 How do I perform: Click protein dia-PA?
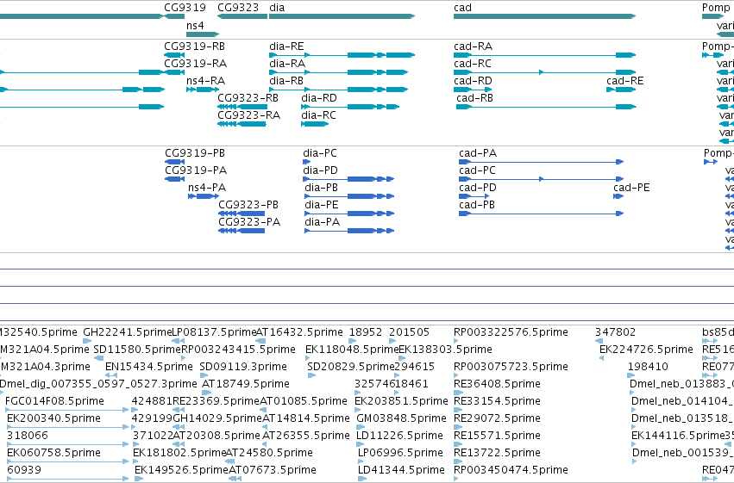coord(322,222)
